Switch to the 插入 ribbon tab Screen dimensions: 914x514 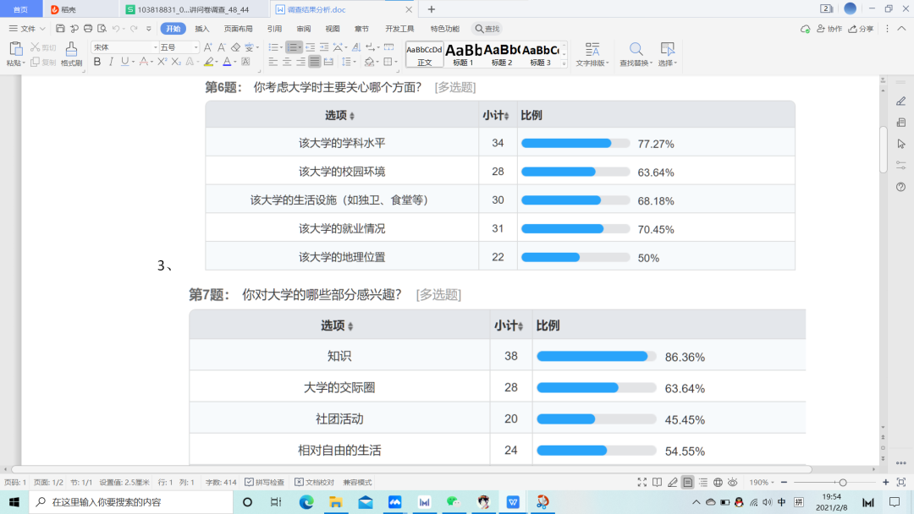202,29
